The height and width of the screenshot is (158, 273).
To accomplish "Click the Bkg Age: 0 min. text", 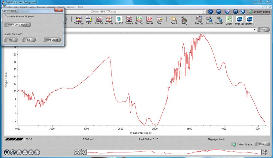I will (x=217, y=139).
